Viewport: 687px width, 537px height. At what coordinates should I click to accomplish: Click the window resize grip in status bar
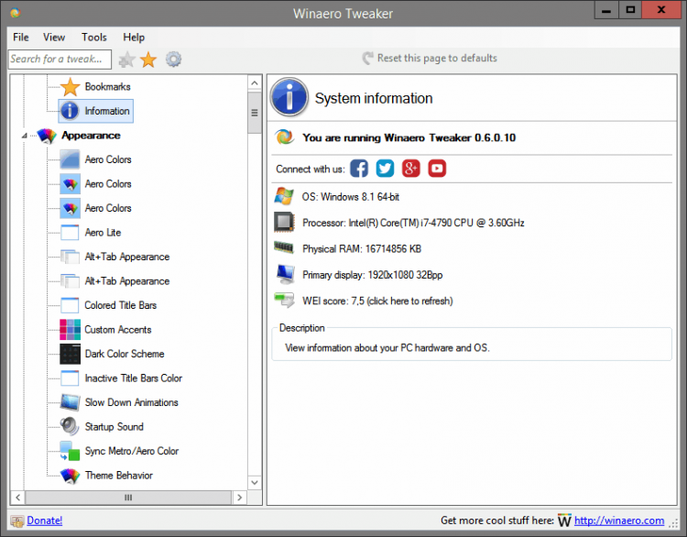click(673, 522)
